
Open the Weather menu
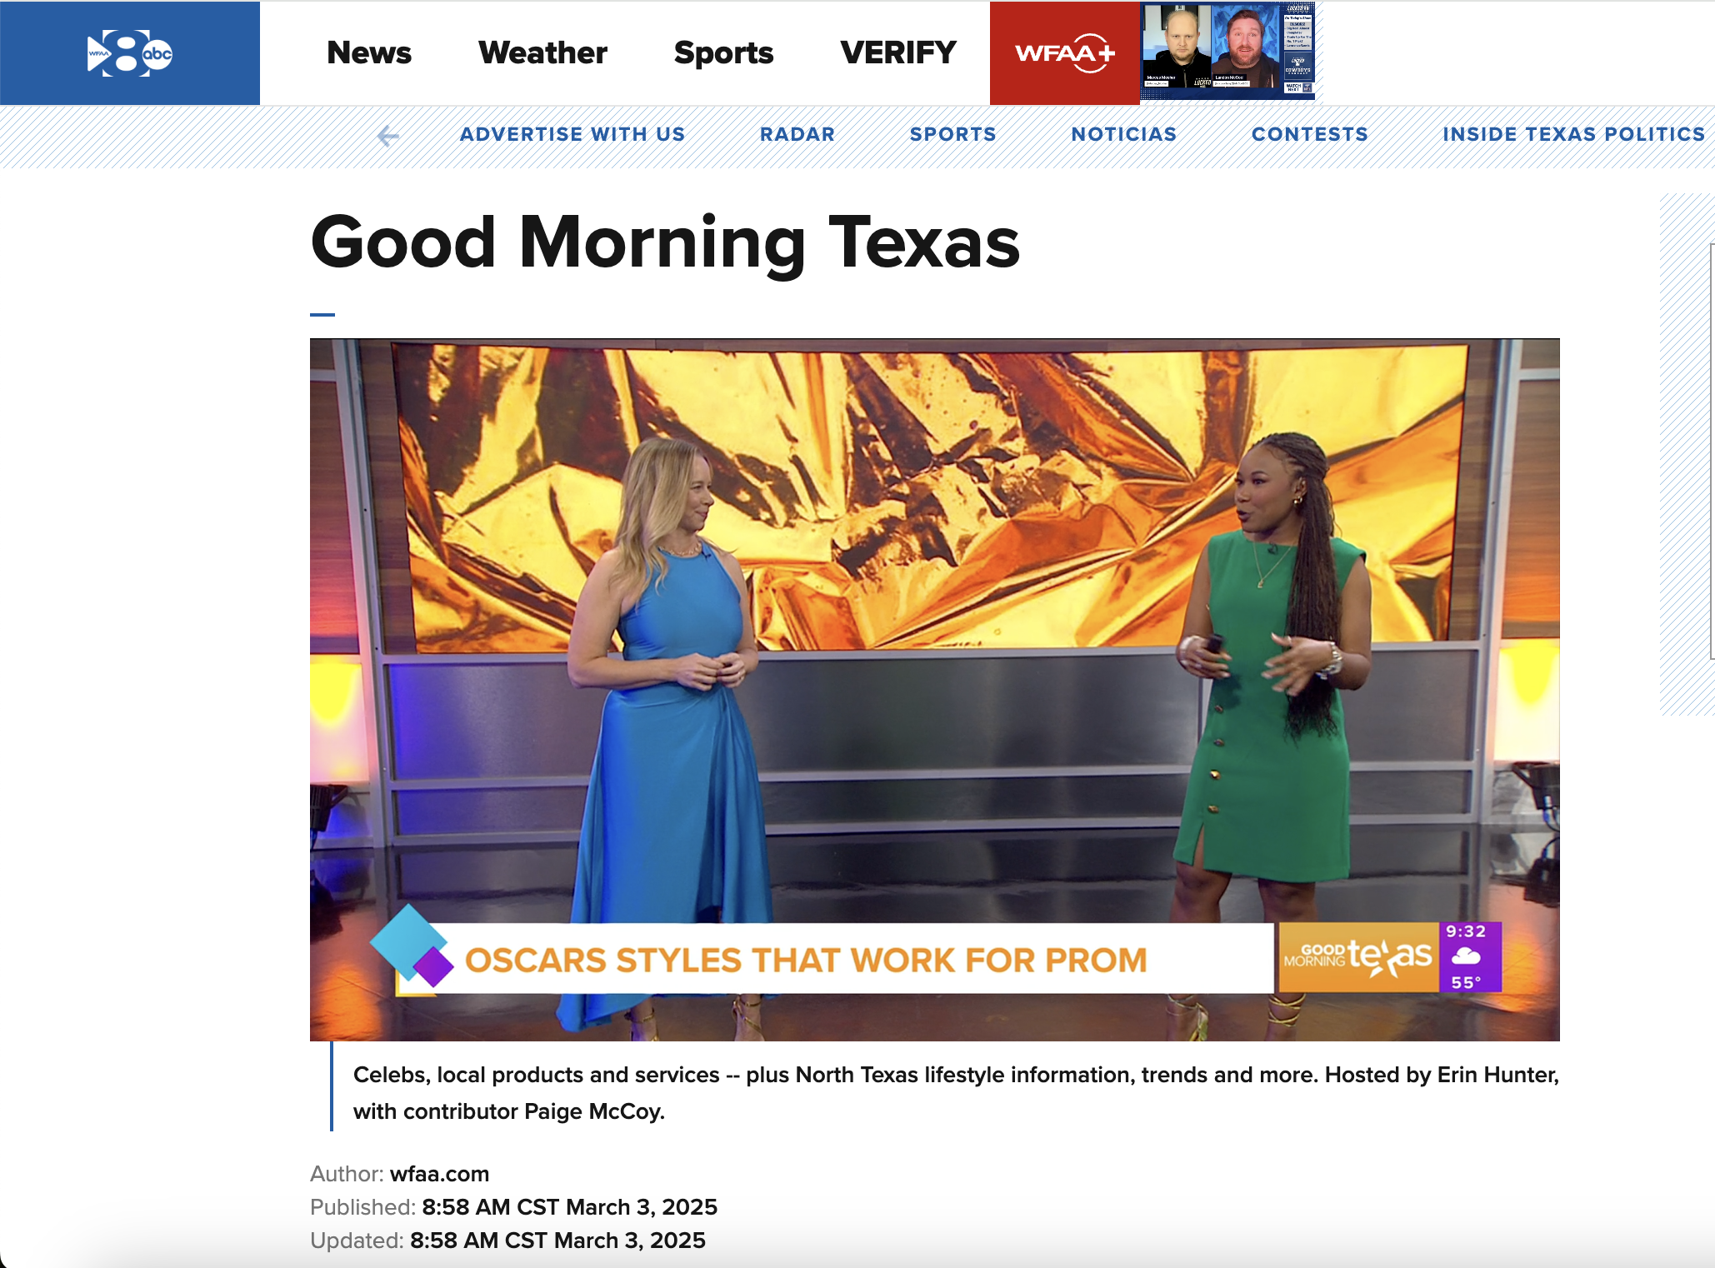pos(542,53)
